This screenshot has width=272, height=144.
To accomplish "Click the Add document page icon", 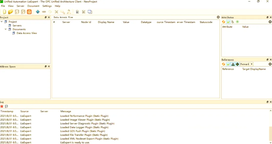I will coord(77,12).
